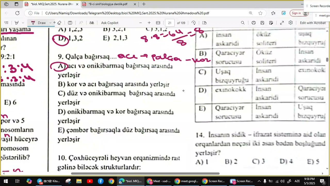Switch to meet.googl... taskbar window
330x186 pixels.
186,181
